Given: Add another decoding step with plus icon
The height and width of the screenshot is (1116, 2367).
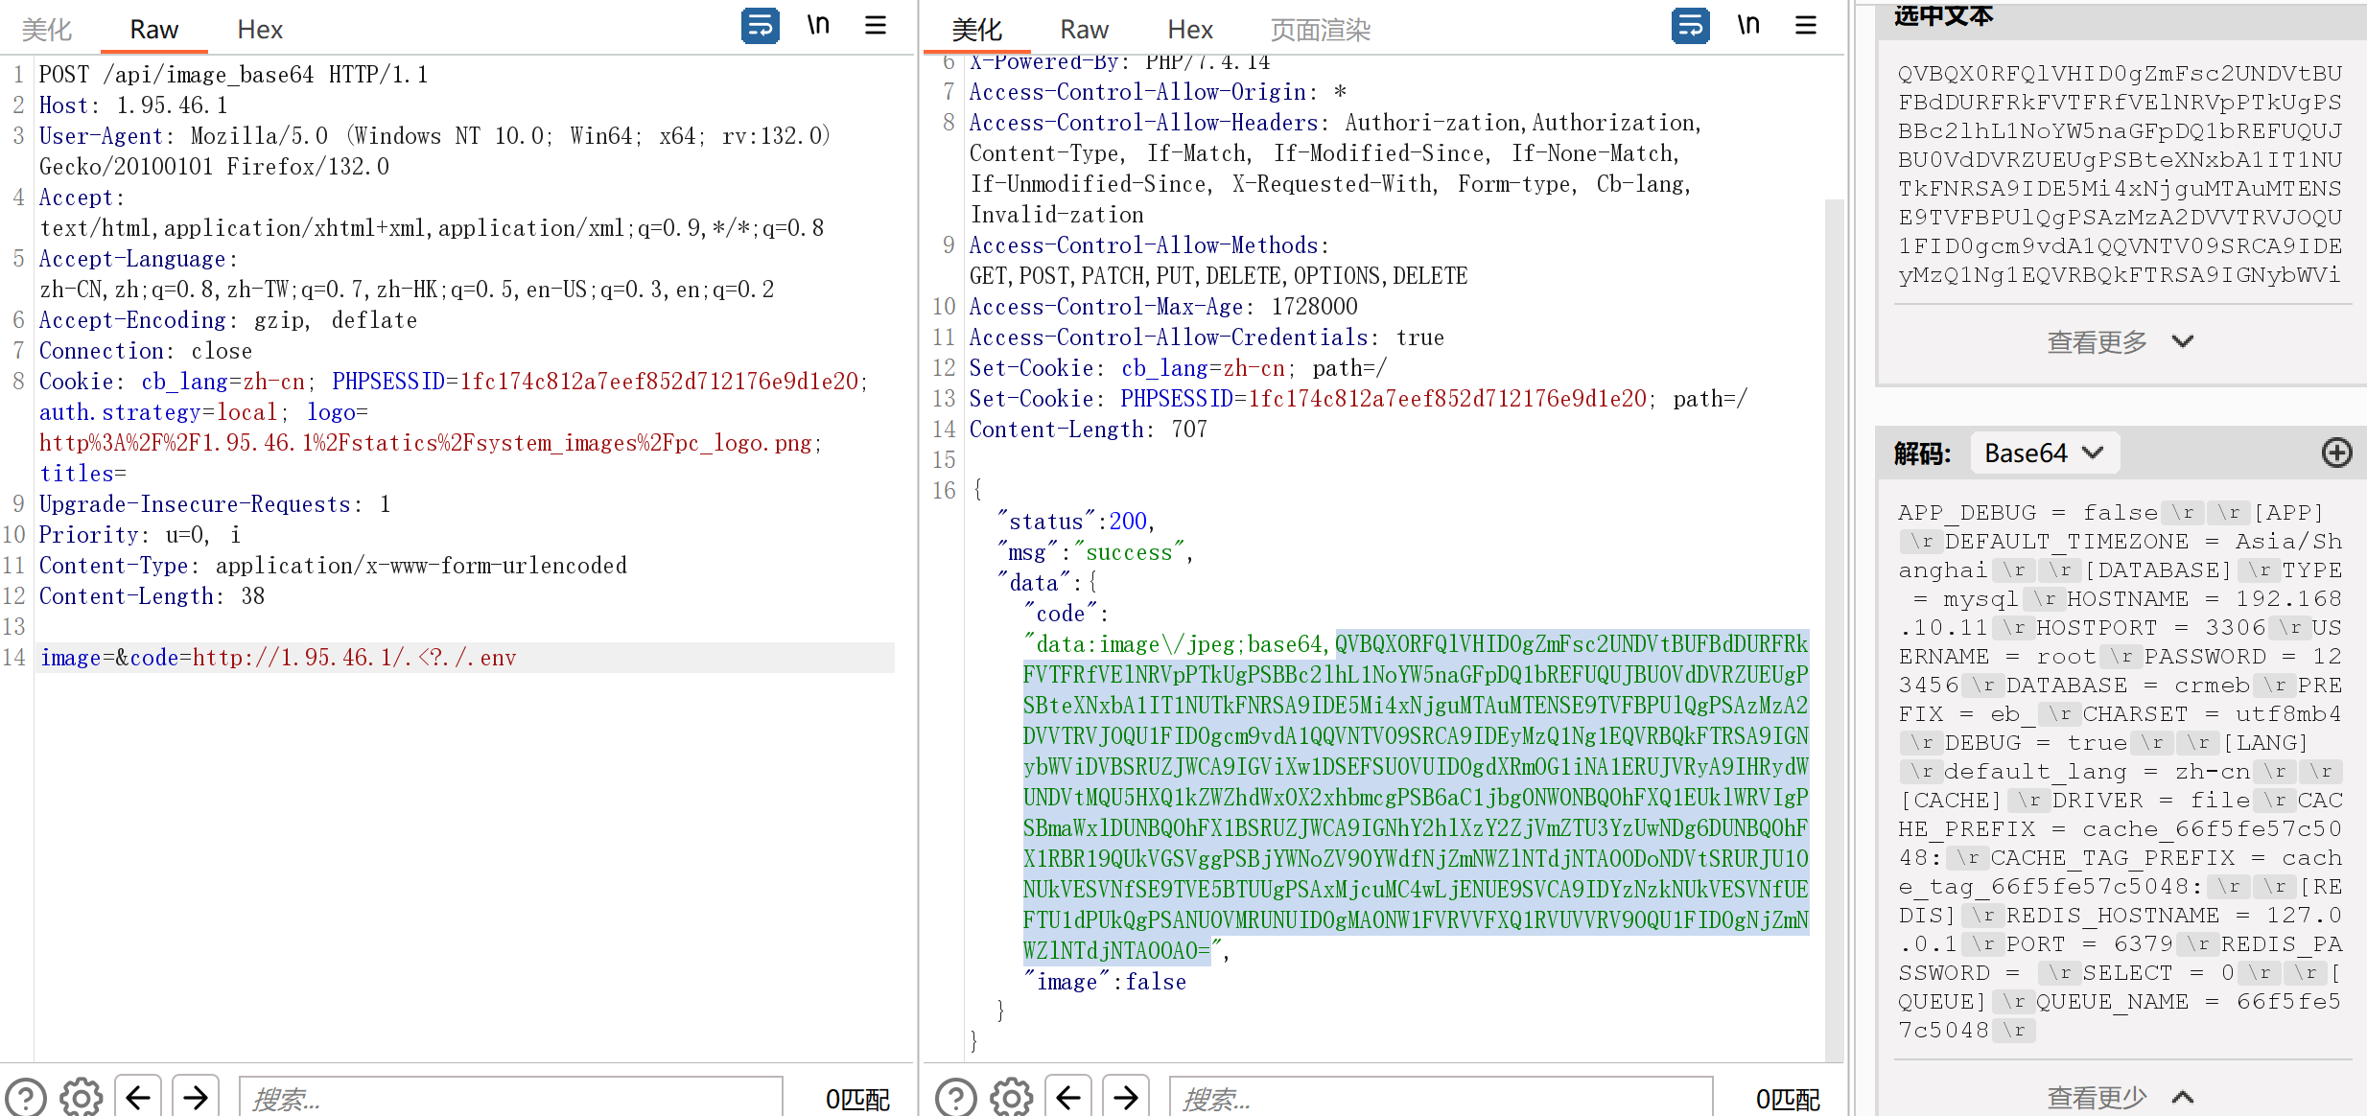Looking at the screenshot, I should [2336, 453].
